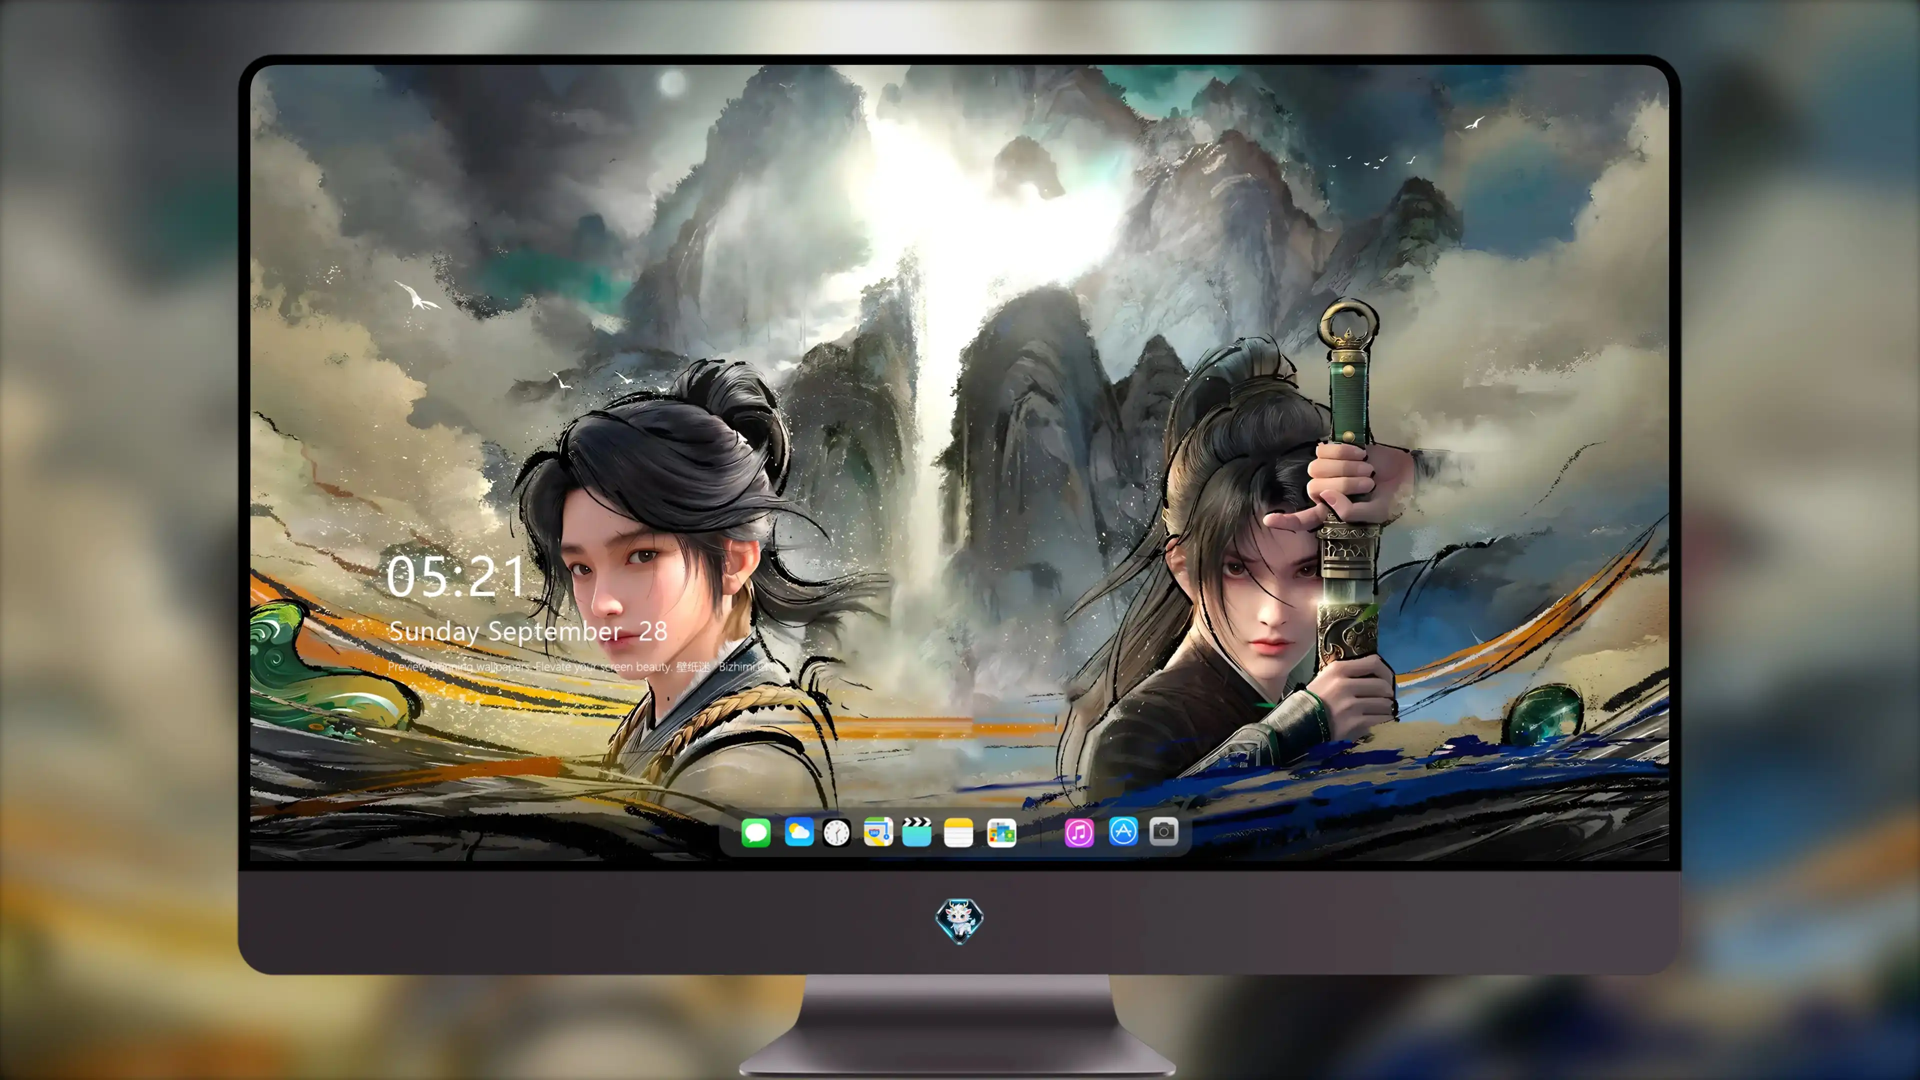Image resolution: width=1920 pixels, height=1080 pixels.
Task: Open the Messages app in the dock
Action: [756, 832]
